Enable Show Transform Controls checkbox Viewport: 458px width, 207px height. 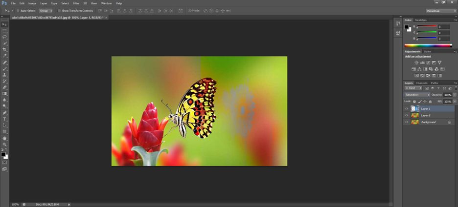(x=59, y=11)
